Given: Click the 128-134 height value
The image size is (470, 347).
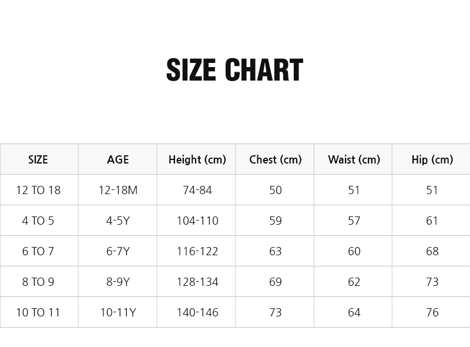Looking at the screenshot, I should tap(197, 282).
